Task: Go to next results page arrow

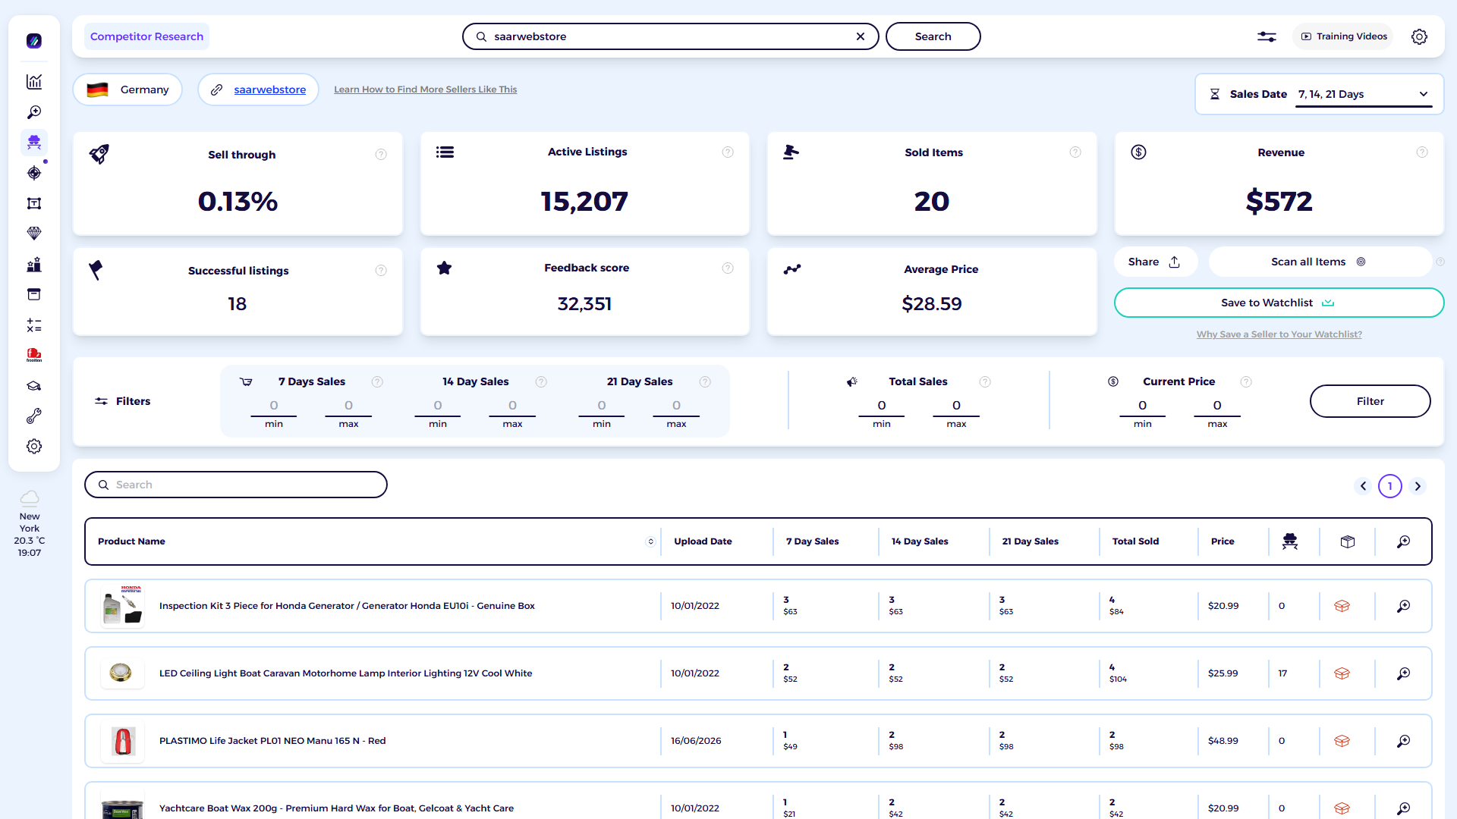Action: 1418,486
